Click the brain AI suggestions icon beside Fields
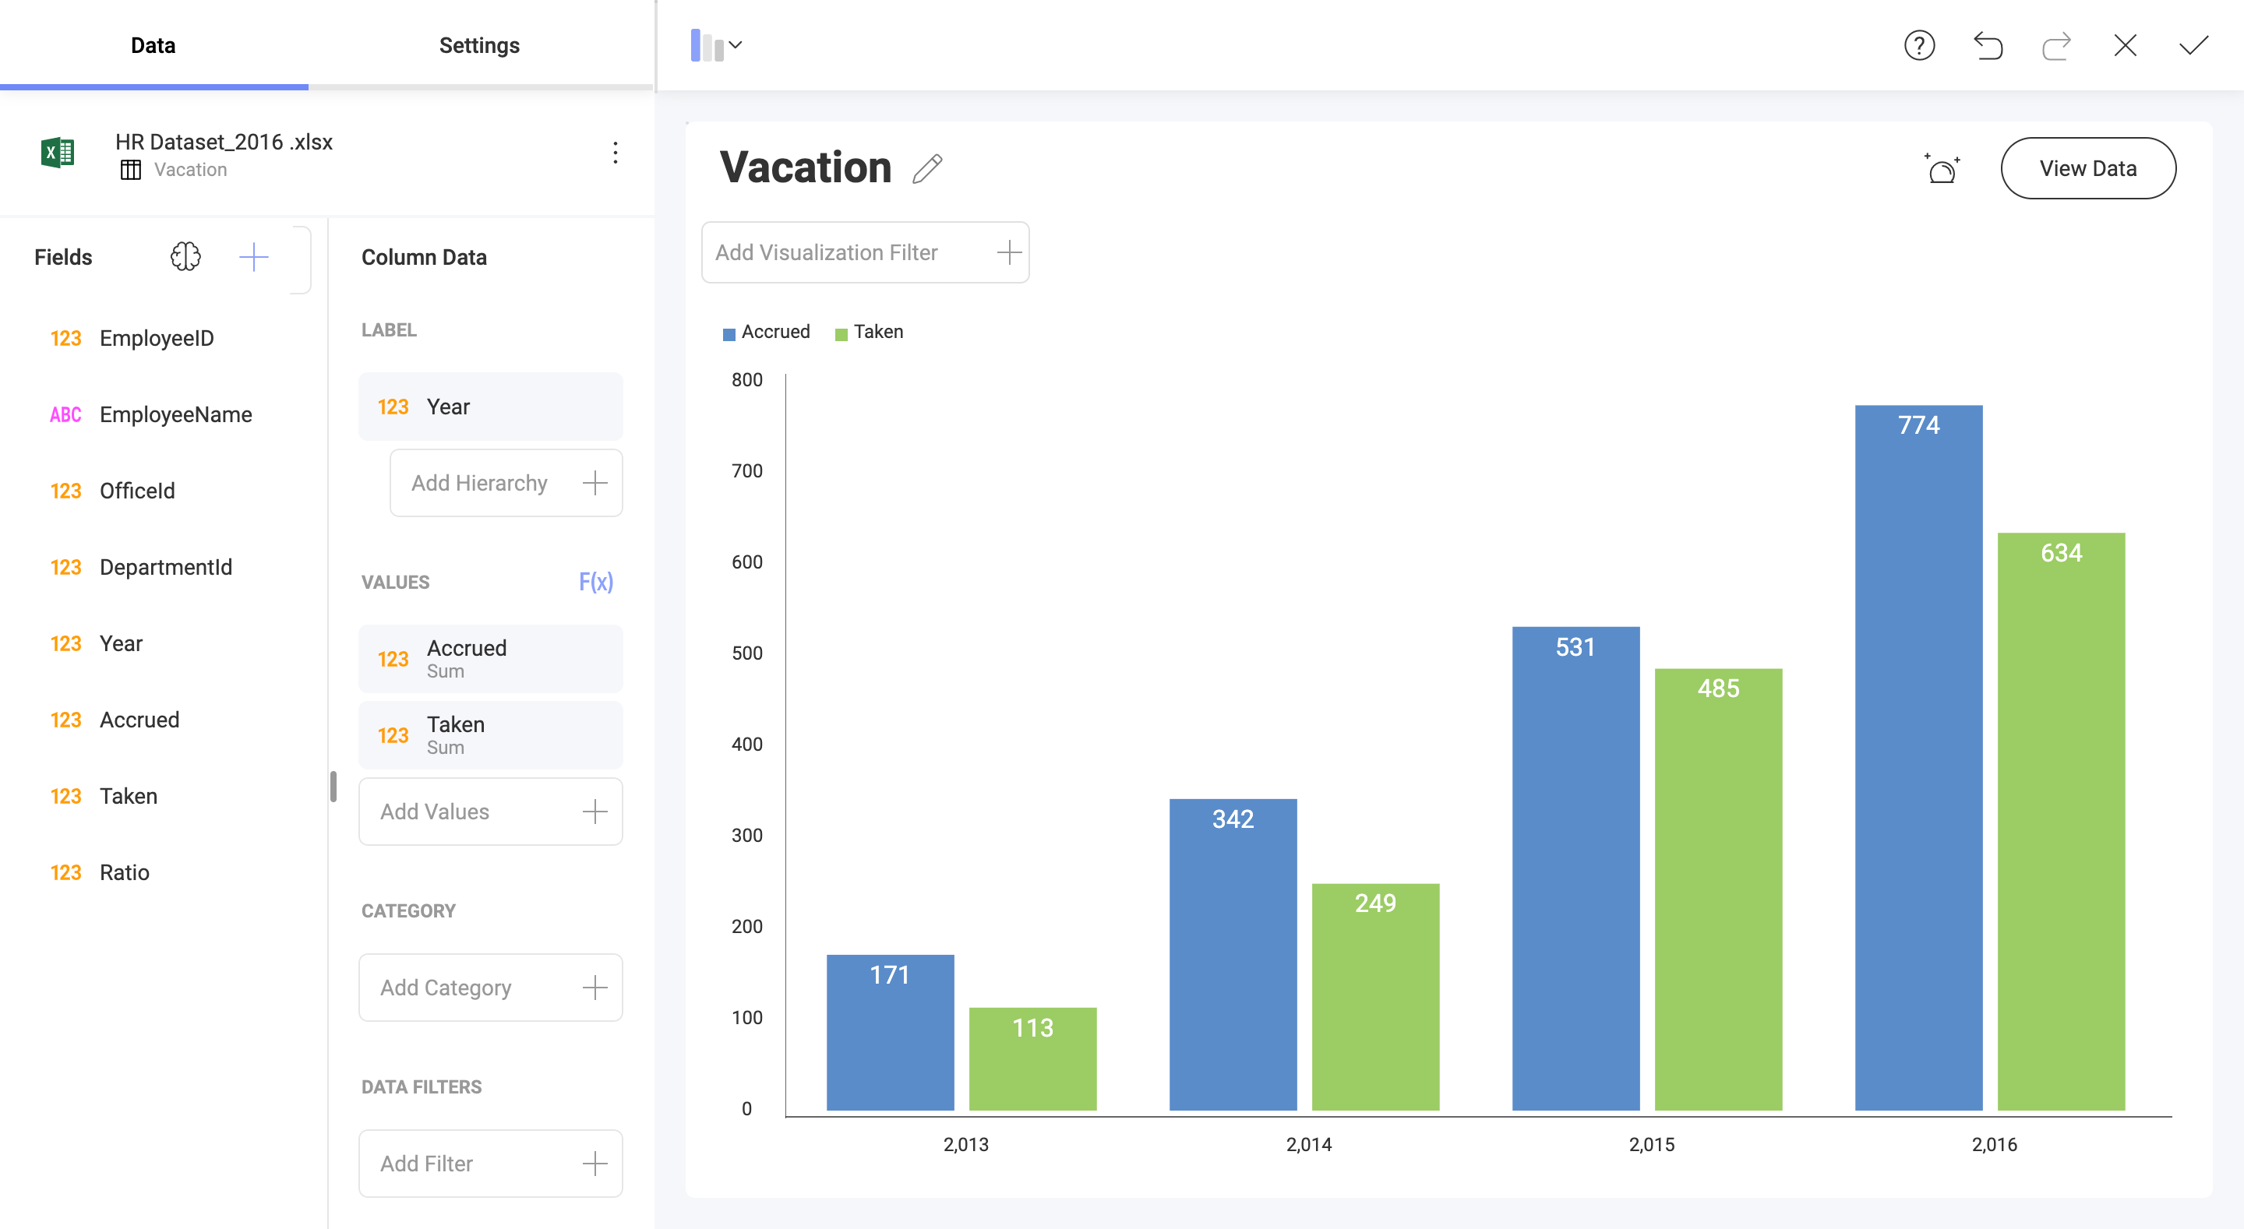Image resolution: width=2244 pixels, height=1229 pixels. coord(185,257)
